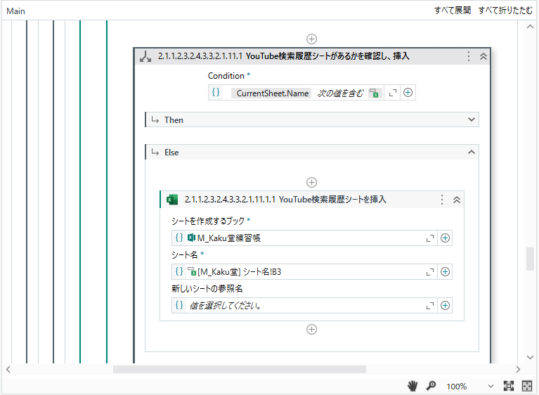Viewport: 539px width, 395px height.
Task: Click the overview panel icon
Action: (526, 386)
